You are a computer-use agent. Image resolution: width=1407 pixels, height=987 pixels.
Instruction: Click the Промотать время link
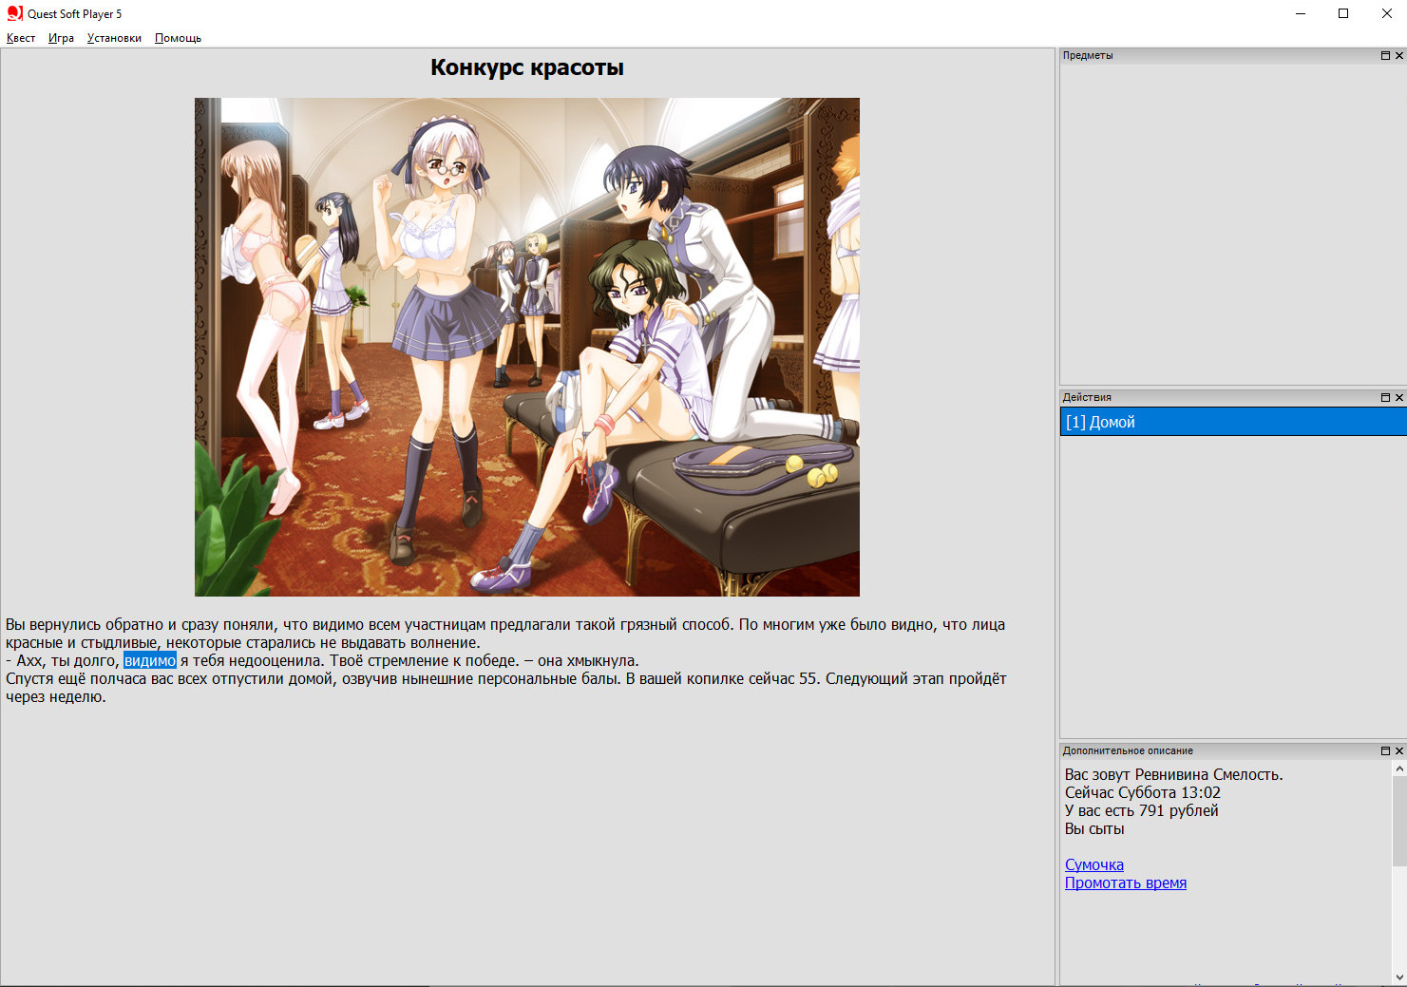point(1126,883)
